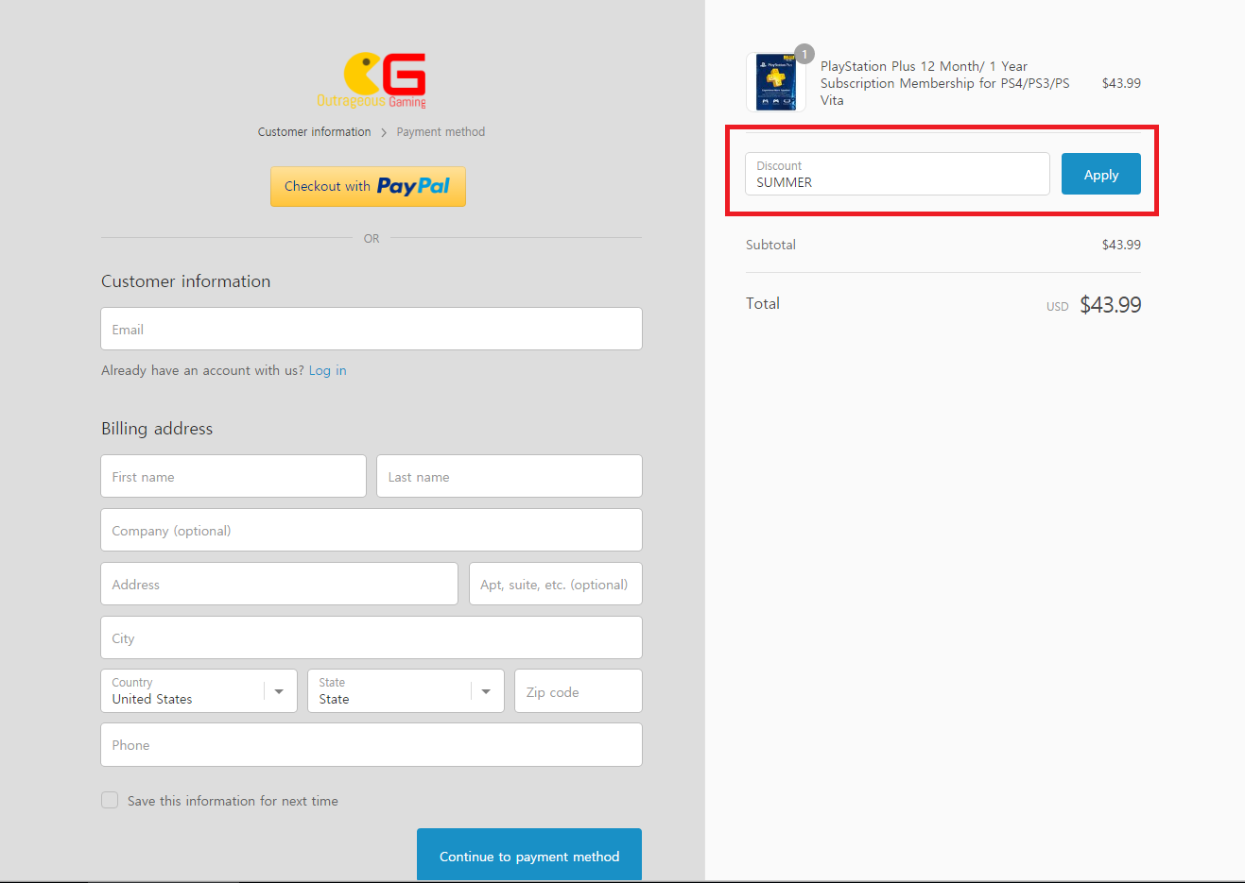Viewport: 1245px width, 883px height.
Task: Click the Apt, suite, etc. field
Action: pyautogui.click(x=556, y=585)
